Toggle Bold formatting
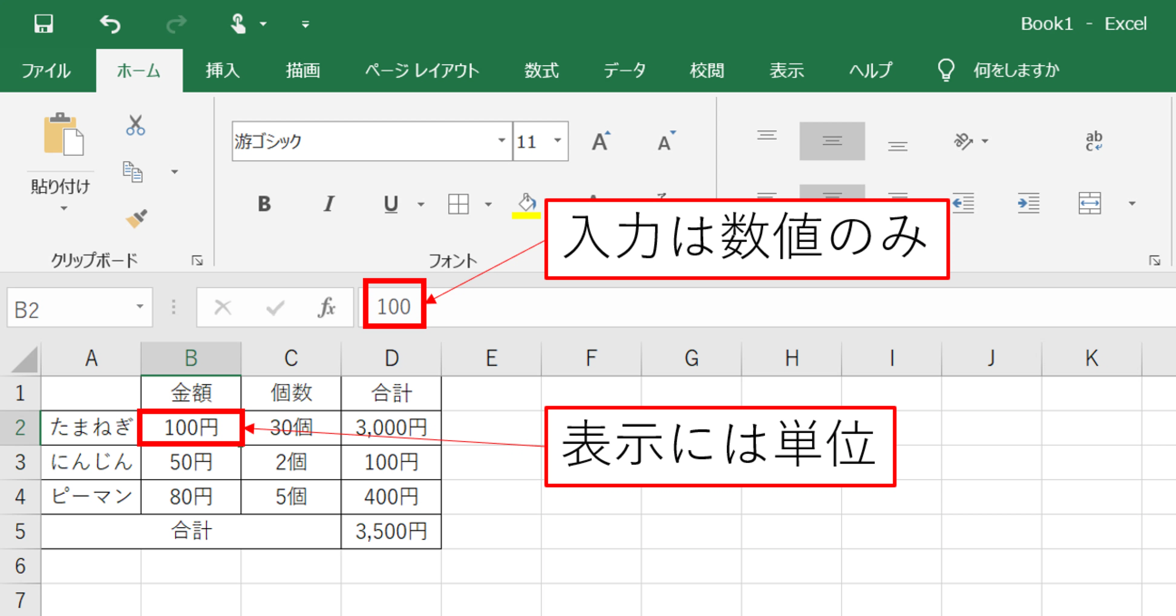 click(x=264, y=204)
